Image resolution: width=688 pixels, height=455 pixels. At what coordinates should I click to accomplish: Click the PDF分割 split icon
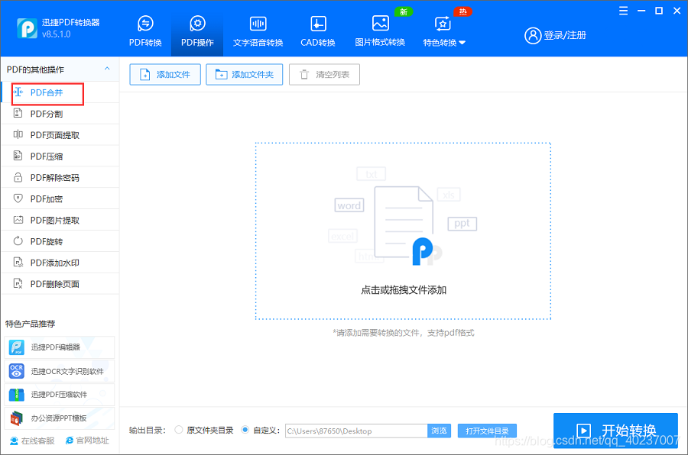(x=18, y=114)
